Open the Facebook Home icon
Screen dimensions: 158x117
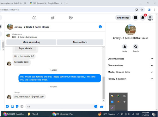pos(34,18)
